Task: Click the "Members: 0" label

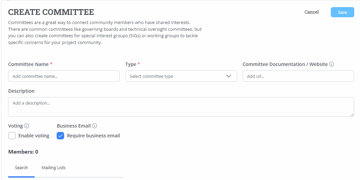Action: coord(23,152)
